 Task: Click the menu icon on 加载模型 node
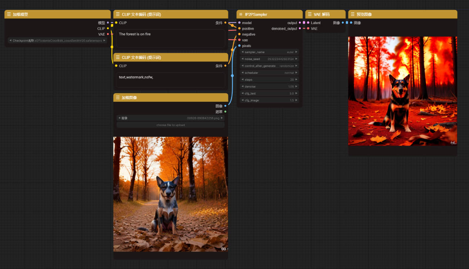pos(9,14)
